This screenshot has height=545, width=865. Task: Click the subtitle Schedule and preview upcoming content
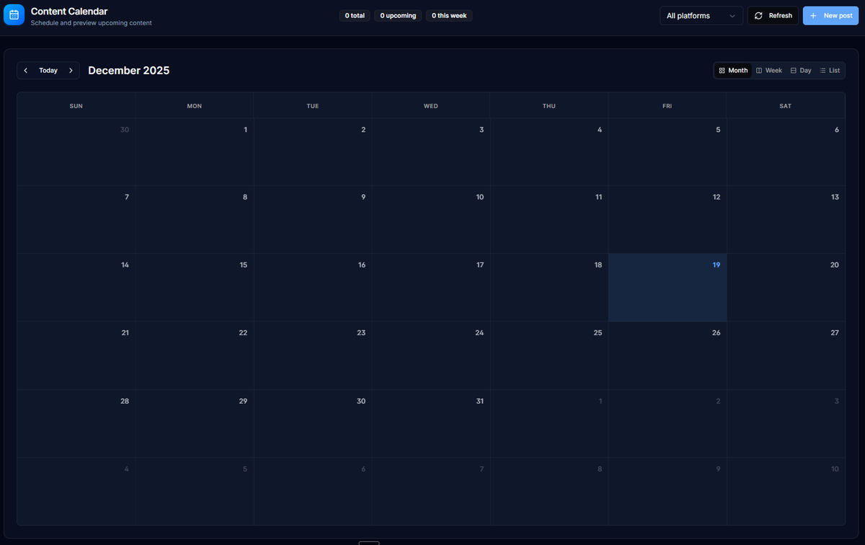click(x=91, y=23)
